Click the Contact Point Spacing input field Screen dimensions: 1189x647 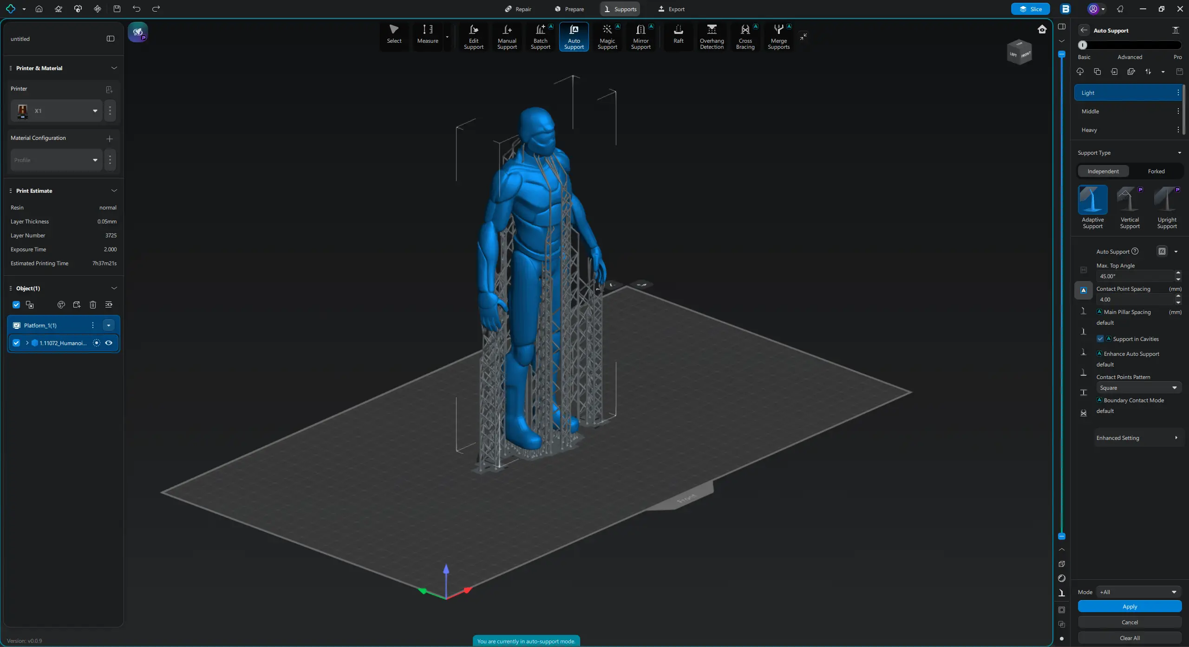point(1135,300)
